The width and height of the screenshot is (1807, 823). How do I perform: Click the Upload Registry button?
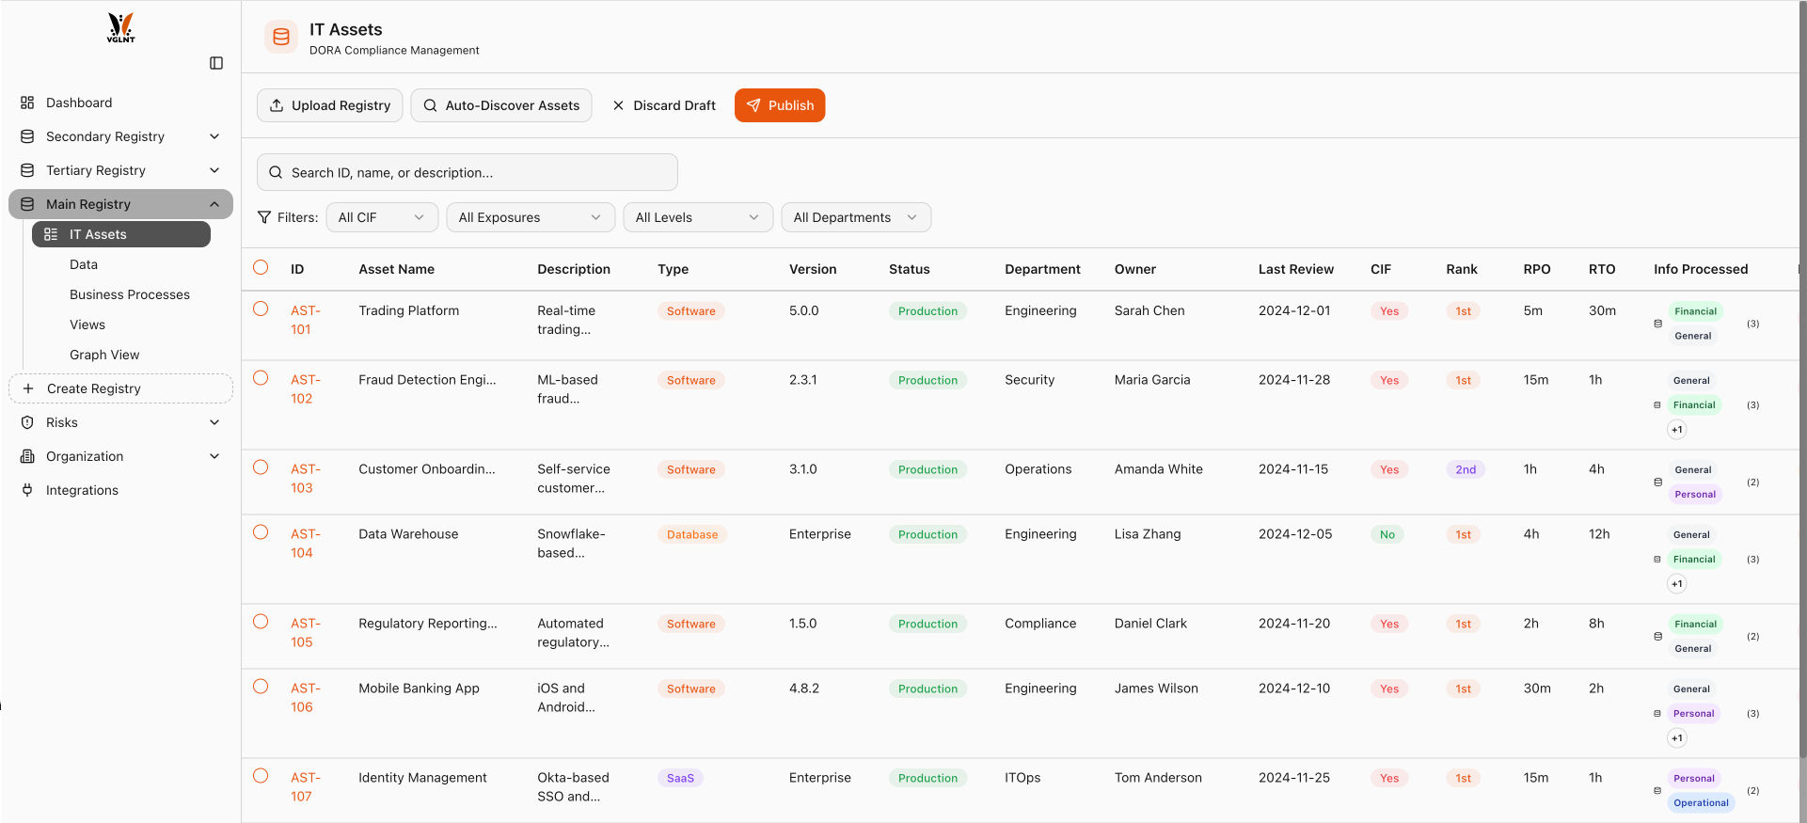coord(330,105)
